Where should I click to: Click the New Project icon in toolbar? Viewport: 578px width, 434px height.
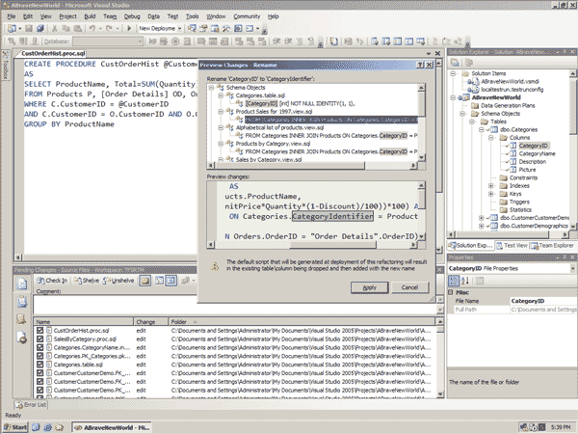coord(13,28)
